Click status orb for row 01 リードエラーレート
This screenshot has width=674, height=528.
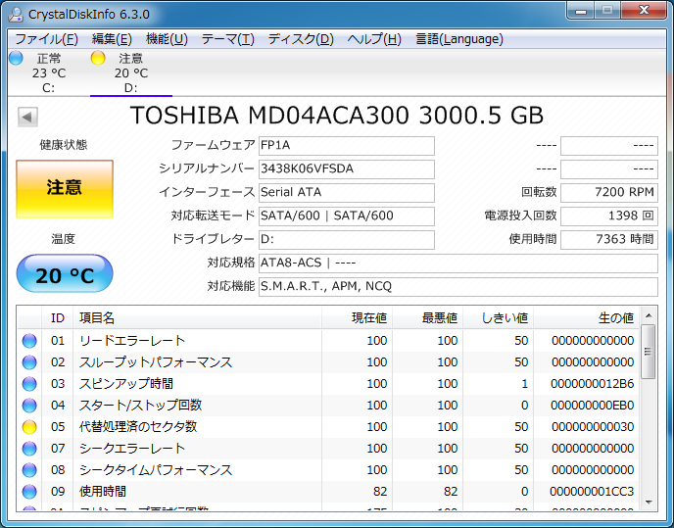click(29, 341)
